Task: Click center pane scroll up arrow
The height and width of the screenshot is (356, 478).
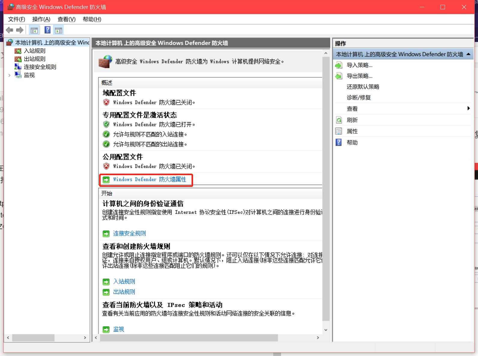Action: (326, 53)
